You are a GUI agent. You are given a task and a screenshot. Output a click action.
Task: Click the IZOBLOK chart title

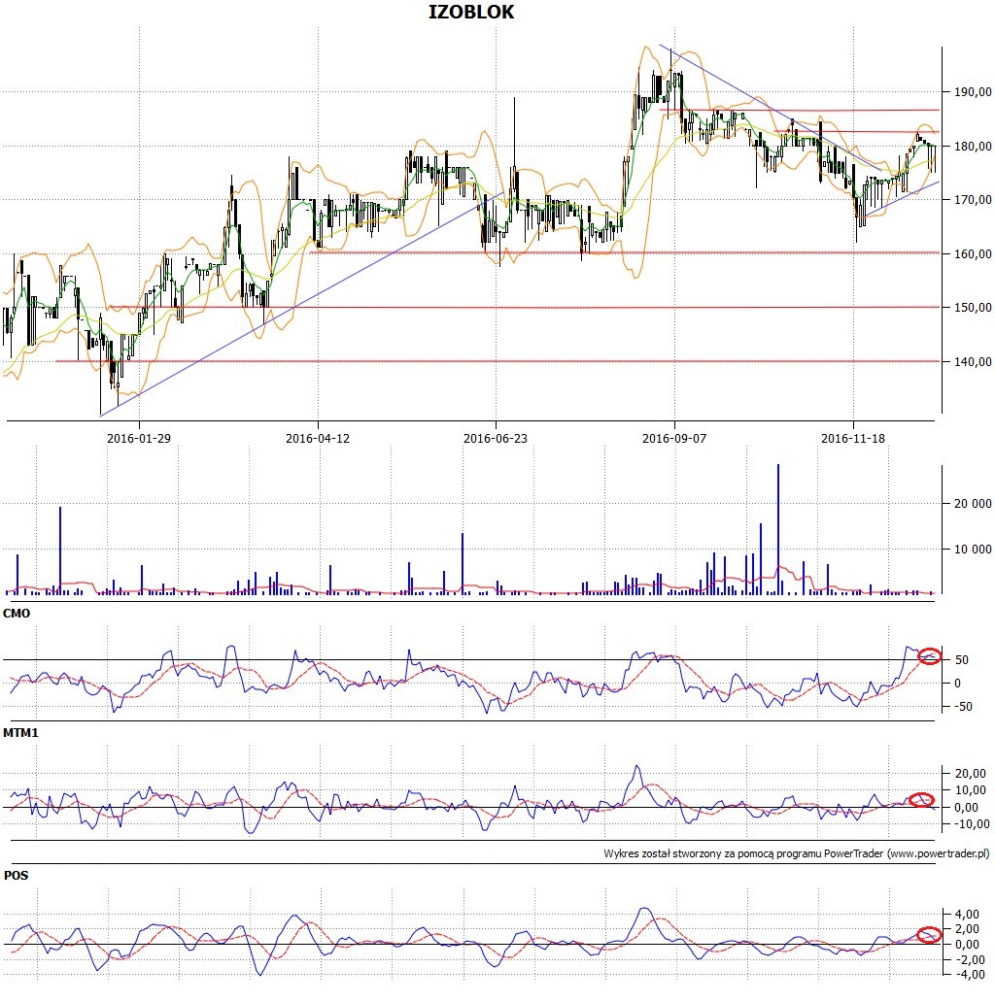coord(470,13)
